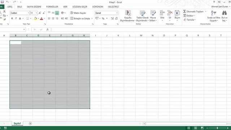Click the accounting currency format icon
The height and width of the screenshot is (130, 231).
(x=97, y=18)
